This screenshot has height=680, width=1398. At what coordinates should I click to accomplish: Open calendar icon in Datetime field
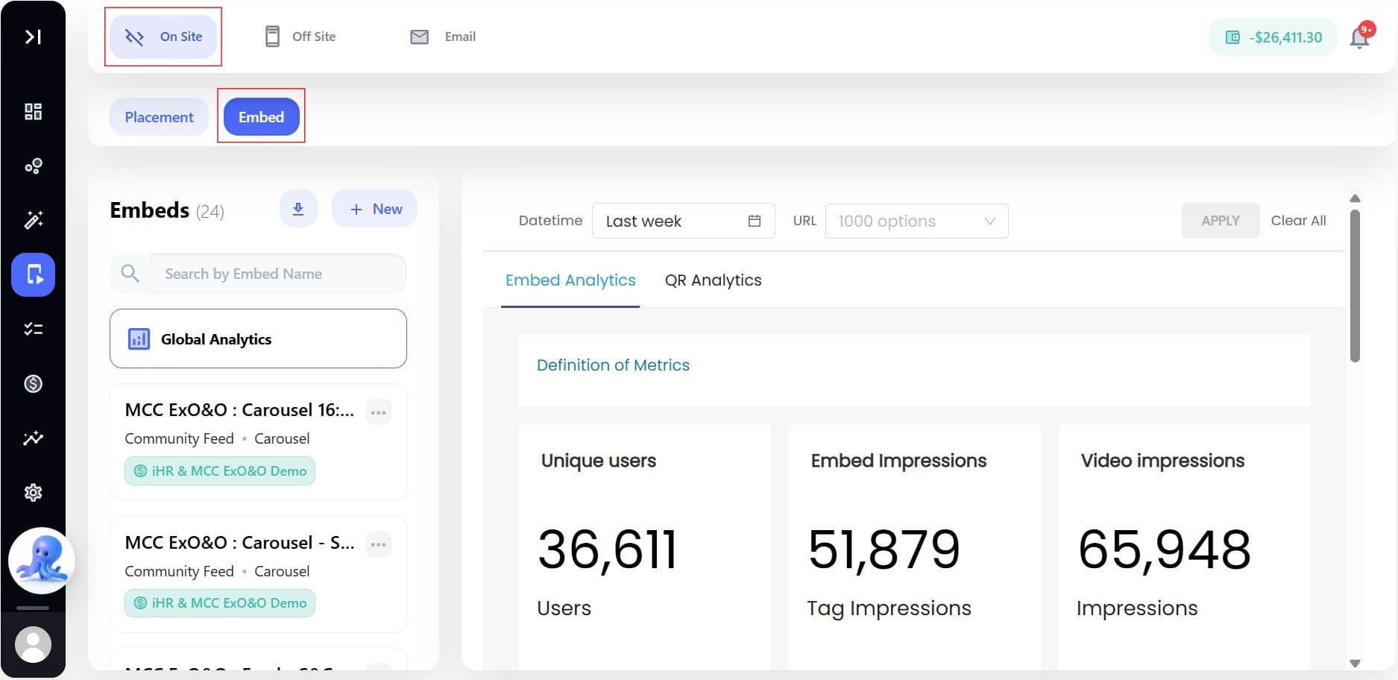(x=755, y=221)
